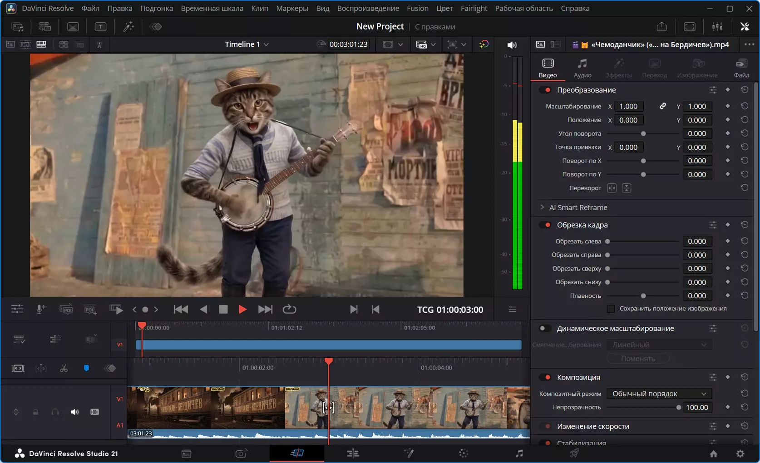Open project settings gear icon

point(740,453)
